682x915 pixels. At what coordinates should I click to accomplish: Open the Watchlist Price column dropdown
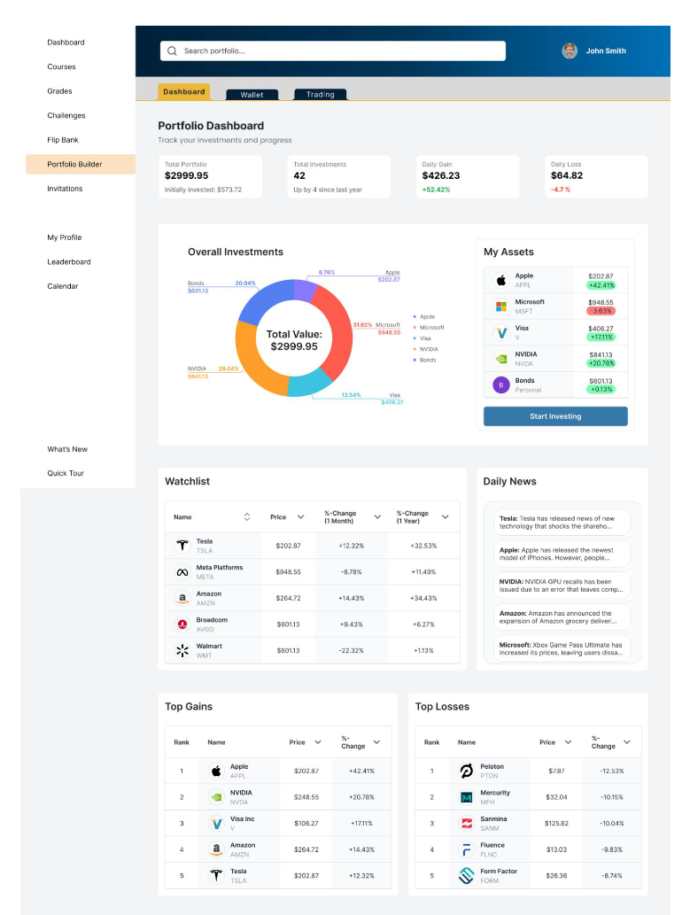(x=300, y=517)
